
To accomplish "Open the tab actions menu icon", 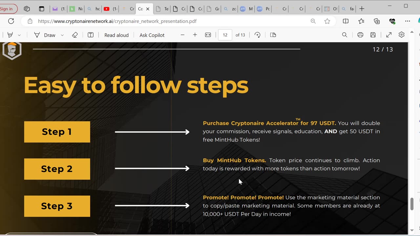I will (x=42, y=9).
